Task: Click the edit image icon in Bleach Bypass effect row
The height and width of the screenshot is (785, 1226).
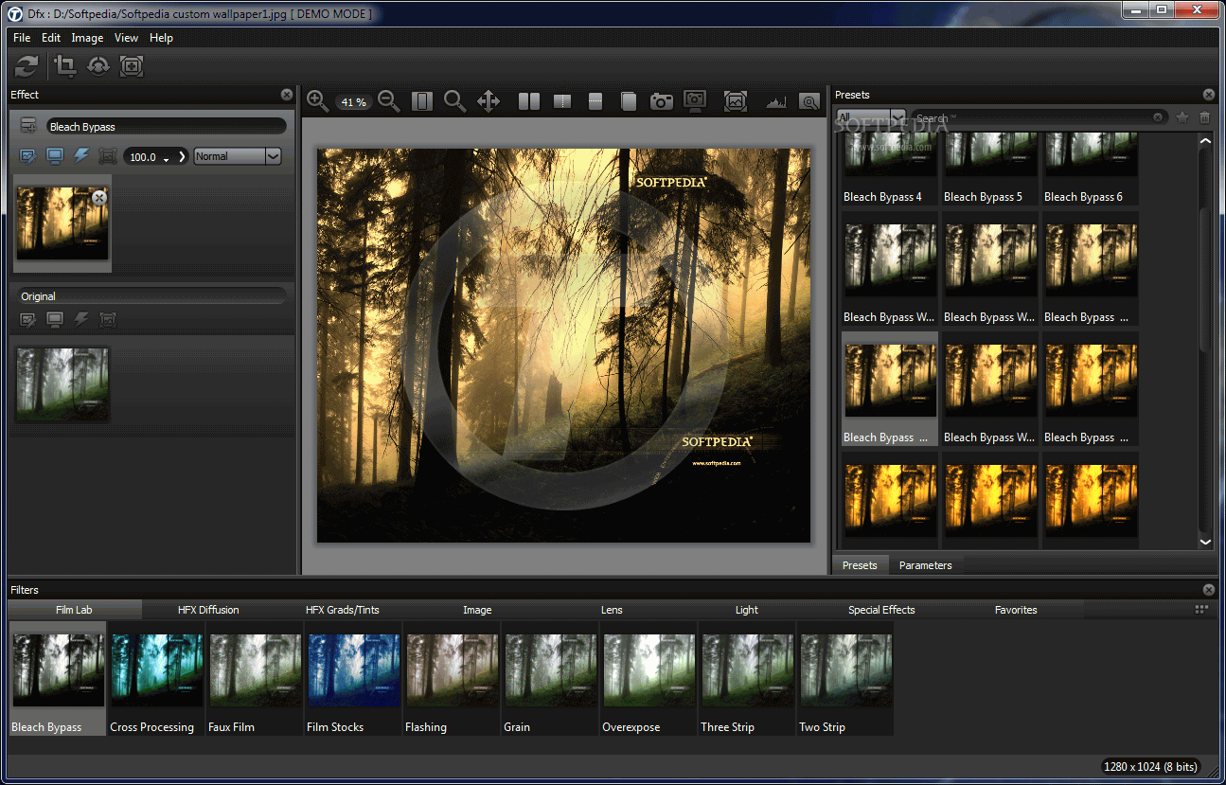Action: (x=27, y=156)
